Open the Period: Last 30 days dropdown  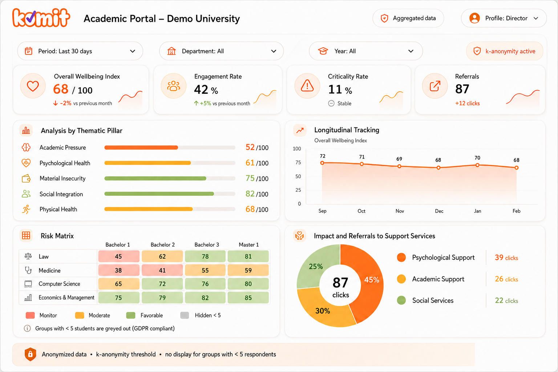click(80, 51)
